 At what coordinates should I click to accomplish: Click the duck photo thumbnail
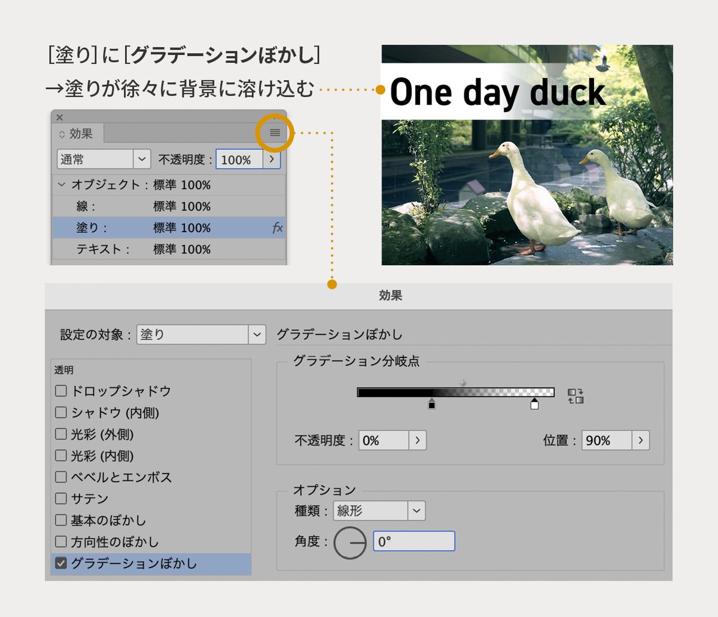527,155
